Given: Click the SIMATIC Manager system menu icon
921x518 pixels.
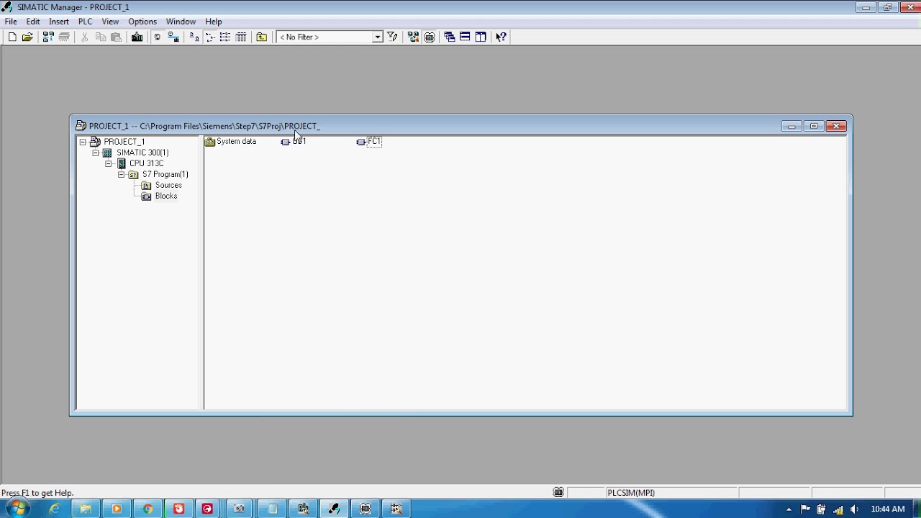Looking at the screenshot, I should (x=7, y=7).
